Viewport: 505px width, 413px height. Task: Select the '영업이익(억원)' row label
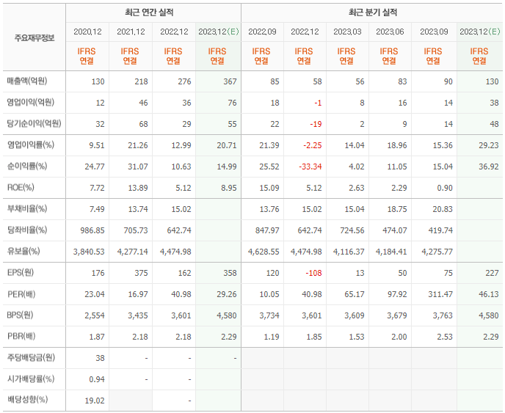coord(31,103)
